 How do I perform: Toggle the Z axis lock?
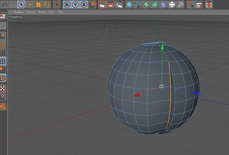pos(84,5)
